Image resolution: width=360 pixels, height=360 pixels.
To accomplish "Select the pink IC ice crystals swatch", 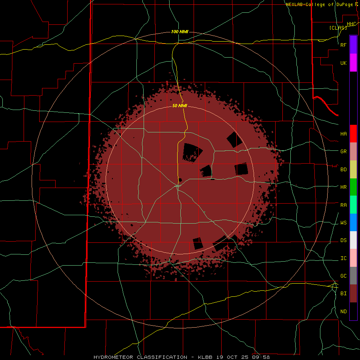I will 353,258.
